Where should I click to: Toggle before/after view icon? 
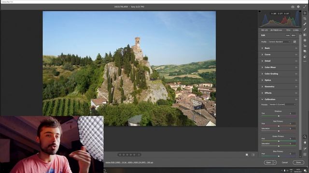point(253,155)
